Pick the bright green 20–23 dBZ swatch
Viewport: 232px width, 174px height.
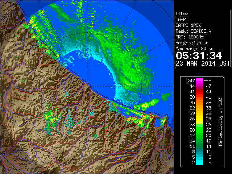199,130
